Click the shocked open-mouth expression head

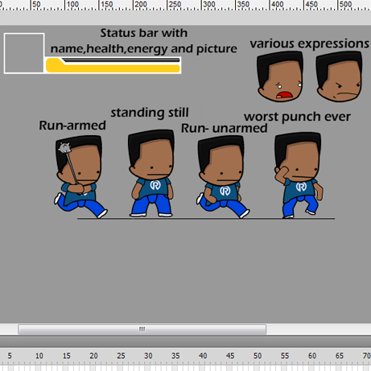[280, 76]
